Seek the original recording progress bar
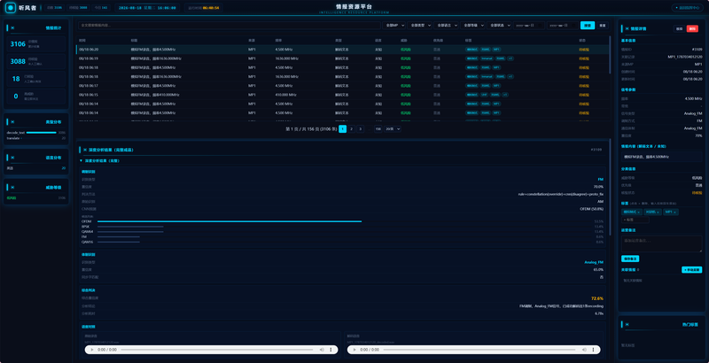 pyautogui.click(x=217, y=350)
